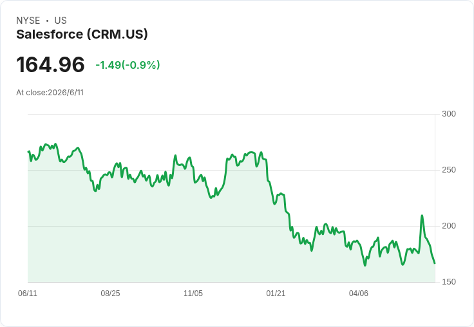
Task: Click the 164.96 price value
Action: click(x=50, y=64)
